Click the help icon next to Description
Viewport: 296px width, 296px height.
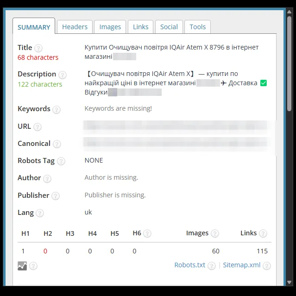tap(62, 75)
